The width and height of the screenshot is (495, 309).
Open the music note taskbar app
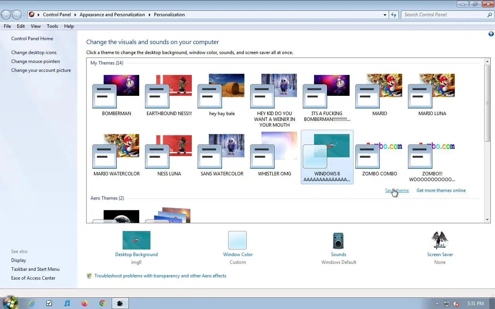pyautogui.click(x=67, y=303)
